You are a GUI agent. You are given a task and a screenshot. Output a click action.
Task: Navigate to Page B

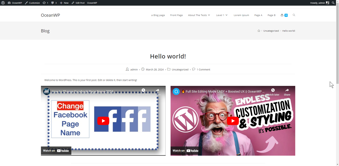pos(271,15)
